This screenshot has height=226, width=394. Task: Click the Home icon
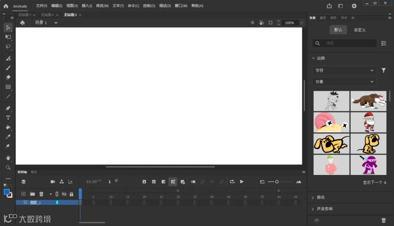pos(6,6)
